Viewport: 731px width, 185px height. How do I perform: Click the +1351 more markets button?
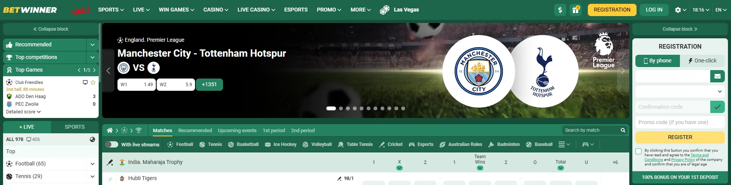point(209,85)
